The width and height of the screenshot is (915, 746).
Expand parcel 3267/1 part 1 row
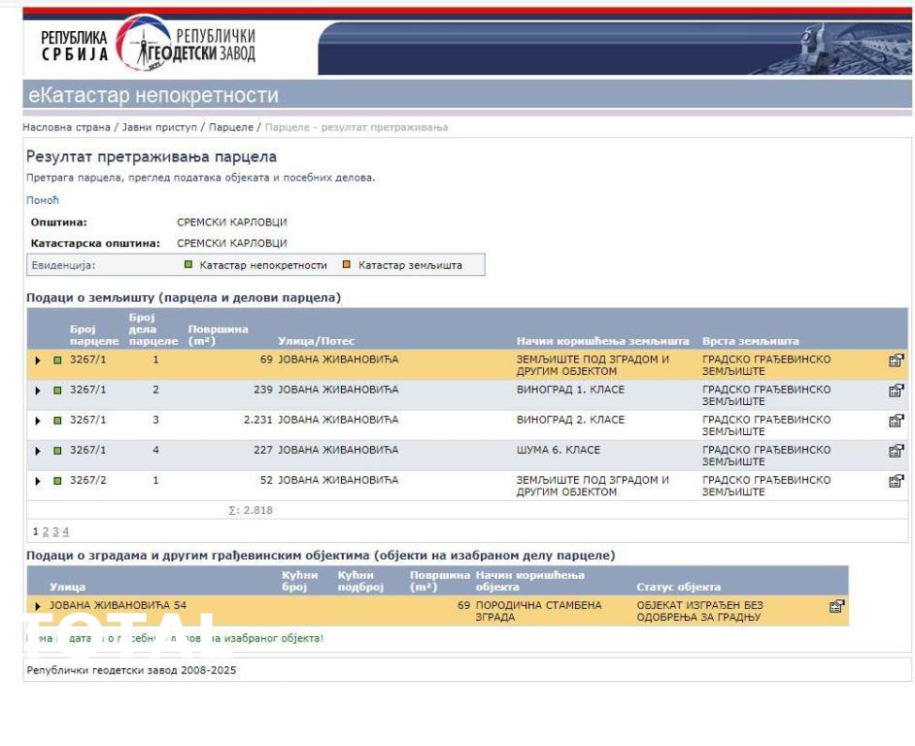click(38, 360)
